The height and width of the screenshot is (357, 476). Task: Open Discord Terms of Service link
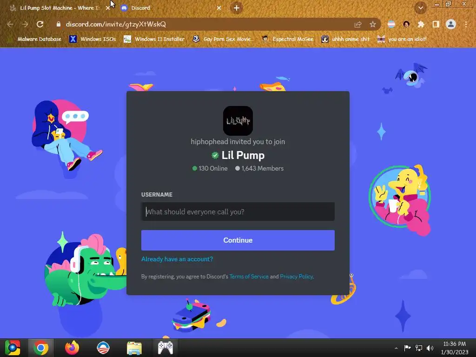click(249, 277)
